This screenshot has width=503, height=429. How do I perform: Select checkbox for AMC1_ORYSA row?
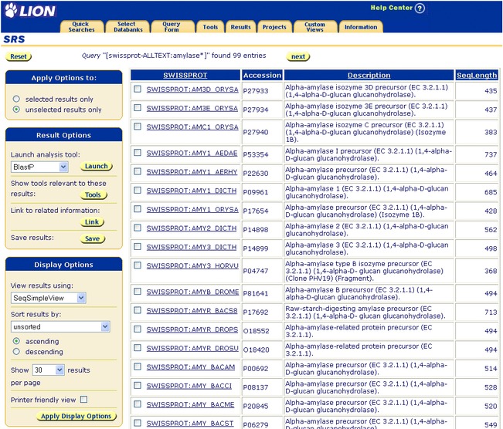point(138,127)
